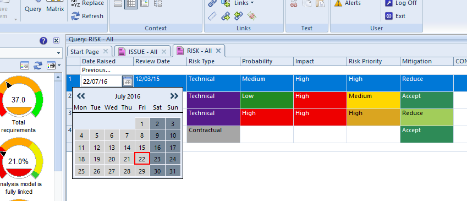Click the Log Off button
The width and height of the screenshot is (467, 201).
[401, 3]
